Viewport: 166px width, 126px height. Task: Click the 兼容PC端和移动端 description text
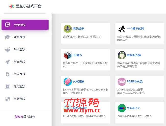coord(139,65)
